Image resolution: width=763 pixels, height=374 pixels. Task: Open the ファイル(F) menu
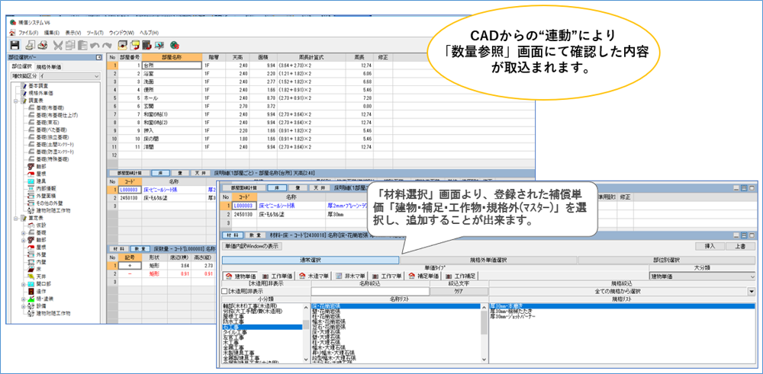tap(28, 34)
